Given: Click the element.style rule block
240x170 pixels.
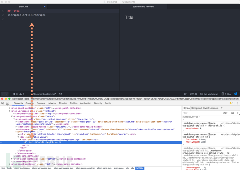Looking at the screenshot, I should pos(191,118).
